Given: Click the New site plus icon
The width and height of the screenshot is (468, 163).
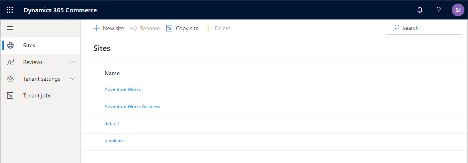Looking at the screenshot, I should (x=96, y=28).
